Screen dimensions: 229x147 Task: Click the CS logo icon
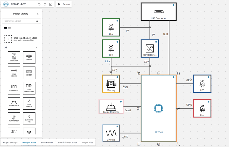[x=6, y=4]
